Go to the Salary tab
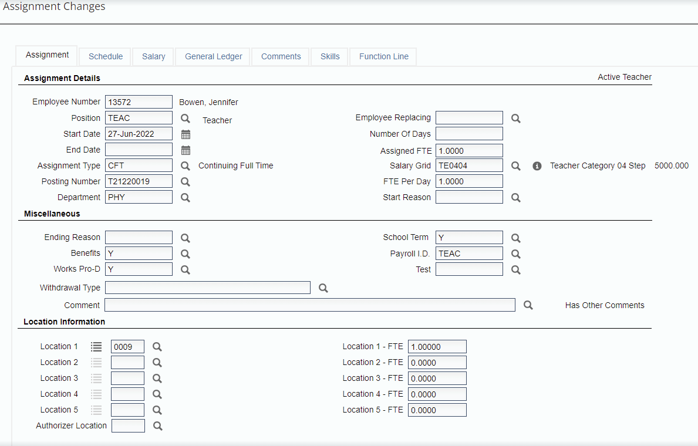Viewport: 698px width, 446px height. 153,56
